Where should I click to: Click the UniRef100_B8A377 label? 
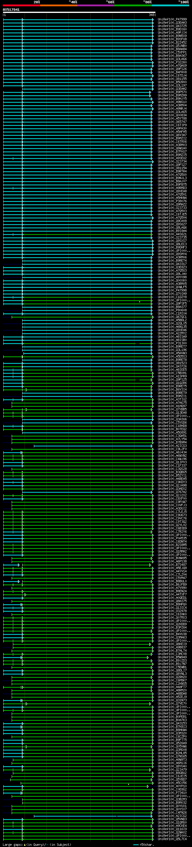(172, 307)
